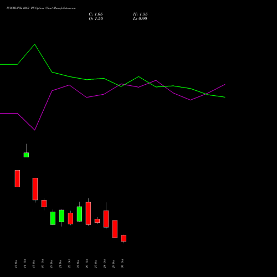Image resolution: width=277 pixels, height=277 pixels.
Task: Click the green candle above 19 Oct
Action: [53, 218]
